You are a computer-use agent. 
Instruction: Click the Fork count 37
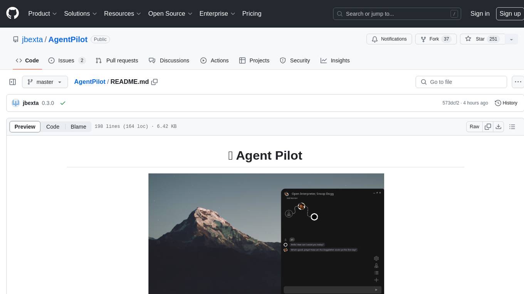(447, 39)
